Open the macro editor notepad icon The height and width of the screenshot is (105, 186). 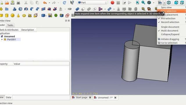click(x=124, y=3)
